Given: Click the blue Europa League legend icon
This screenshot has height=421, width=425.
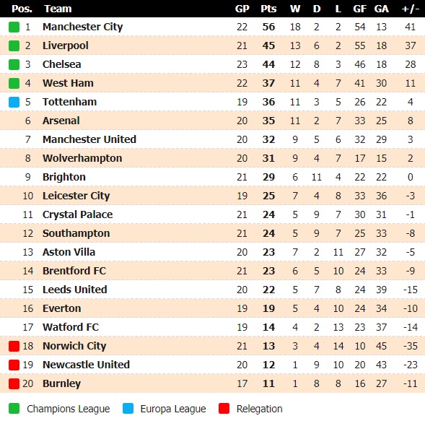Looking at the screenshot, I should pos(128,408).
